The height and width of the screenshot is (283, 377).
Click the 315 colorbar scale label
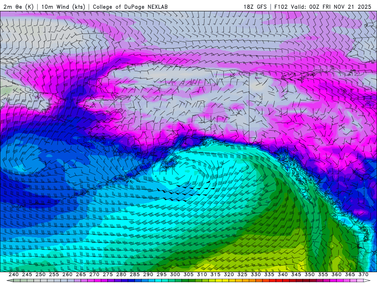(215, 275)
